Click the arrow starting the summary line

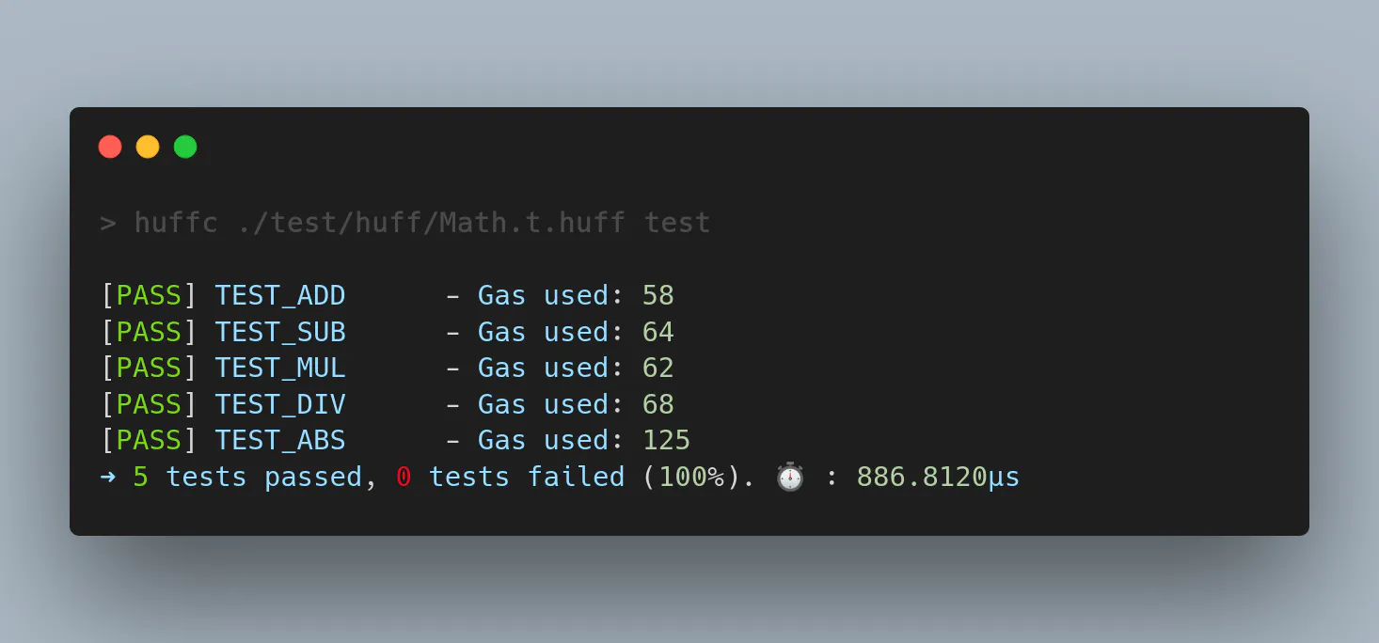pyautogui.click(x=108, y=477)
